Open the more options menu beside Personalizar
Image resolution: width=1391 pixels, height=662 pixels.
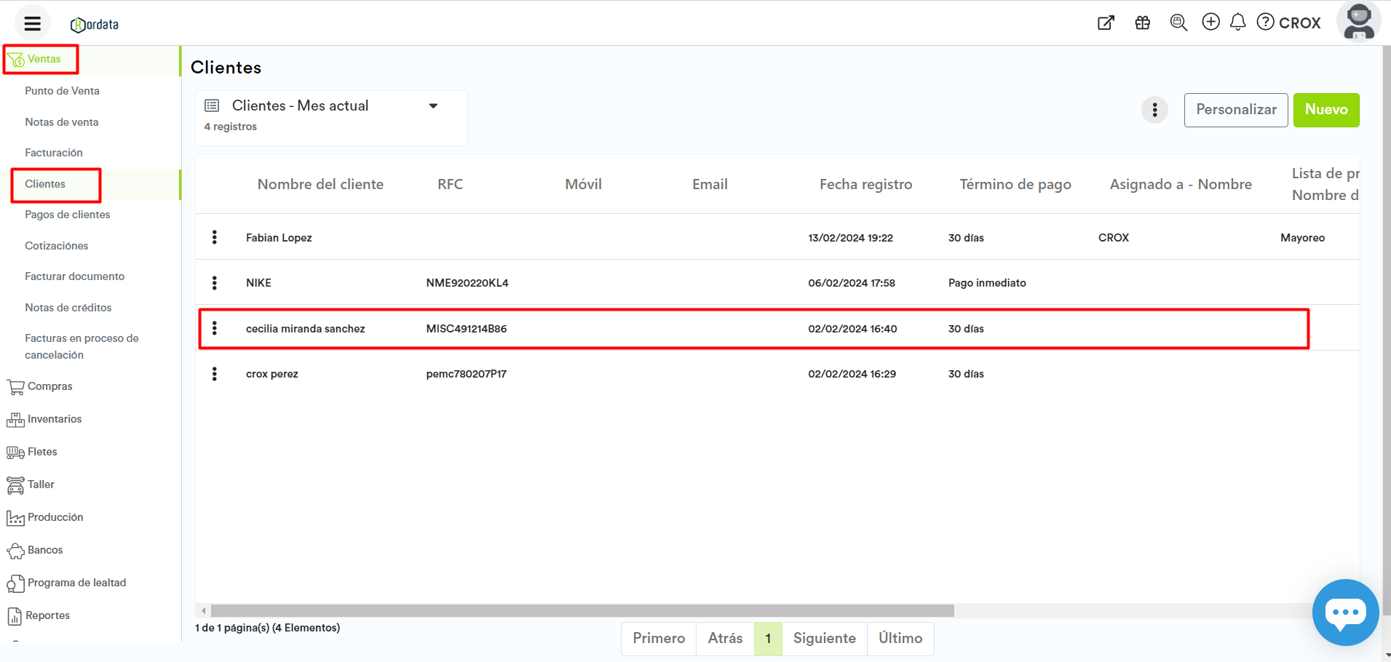point(1154,111)
